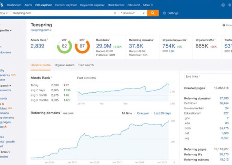This screenshot has height=165, width=232.
Task: Open Dofollow count 26,454
Action: coord(224,103)
